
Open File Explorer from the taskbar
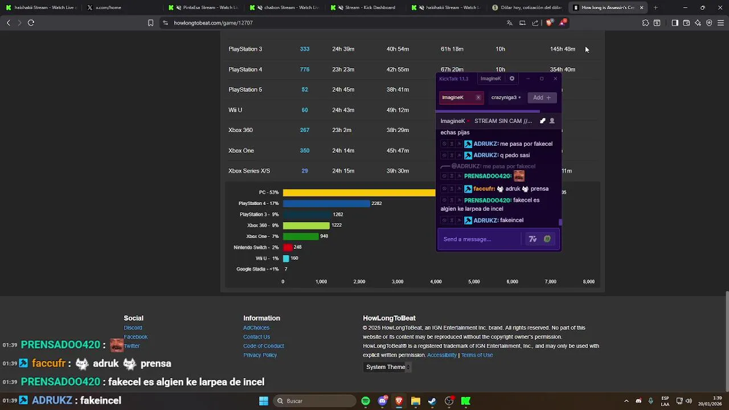416,401
